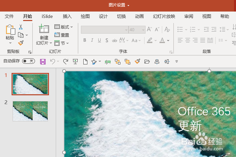Image resolution: width=236 pixels, height=157 pixels.
Task: Click the Undo arrow
Action: [x=52, y=61]
